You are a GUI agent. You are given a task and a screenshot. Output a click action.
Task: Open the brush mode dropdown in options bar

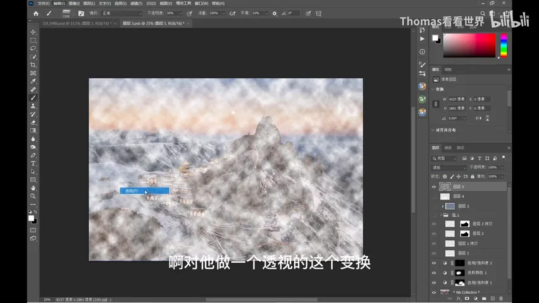pos(121,13)
